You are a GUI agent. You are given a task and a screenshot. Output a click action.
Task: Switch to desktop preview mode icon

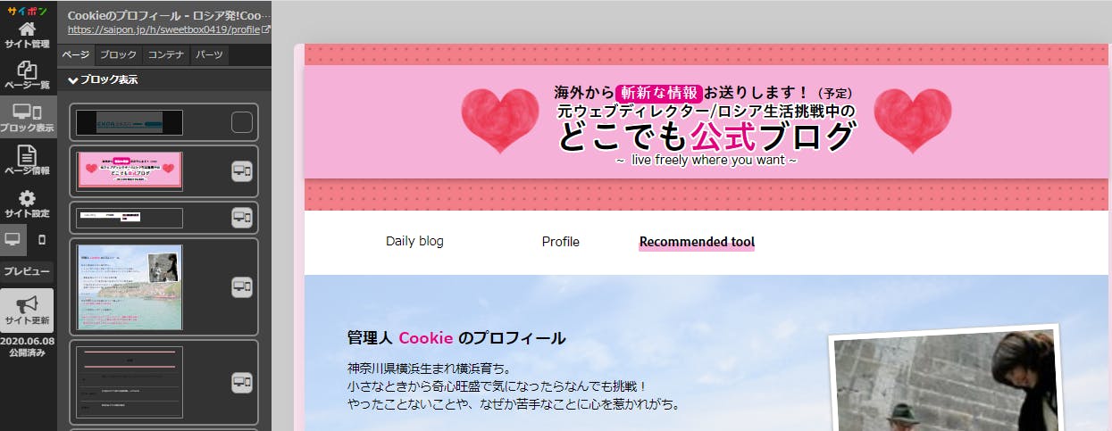point(13,240)
